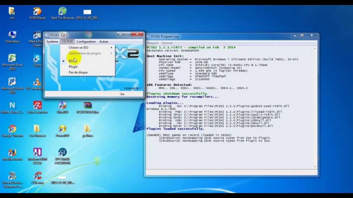Image resolution: width=353 pixels, height=198 pixels.
Task: Select the Plugin source option
Action: pos(87,67)
